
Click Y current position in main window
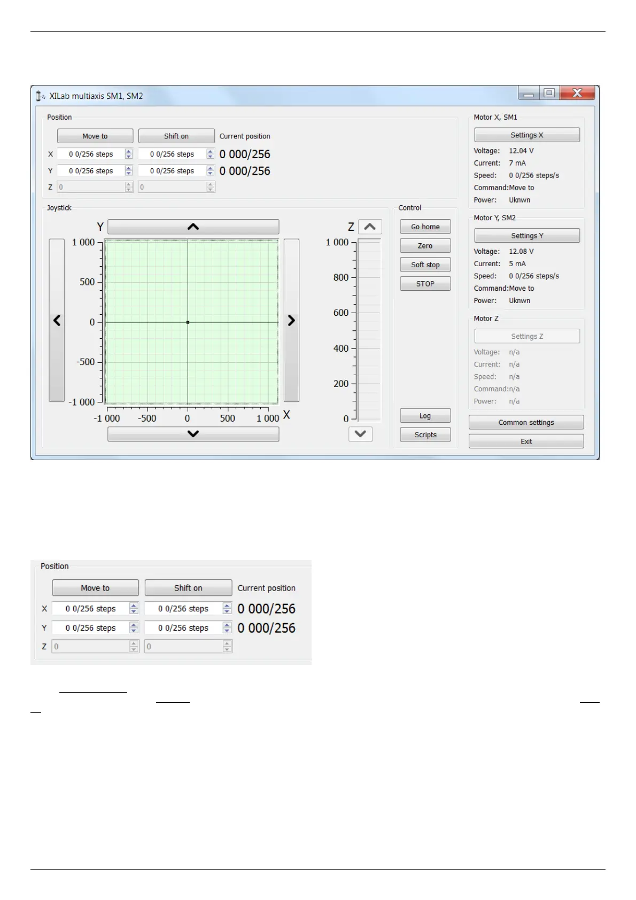point(245,171)
